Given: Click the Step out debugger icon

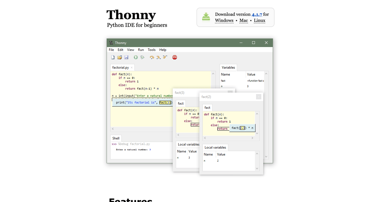Looking at the screenshot, I should pyautogui.click(x=165, y=57).
